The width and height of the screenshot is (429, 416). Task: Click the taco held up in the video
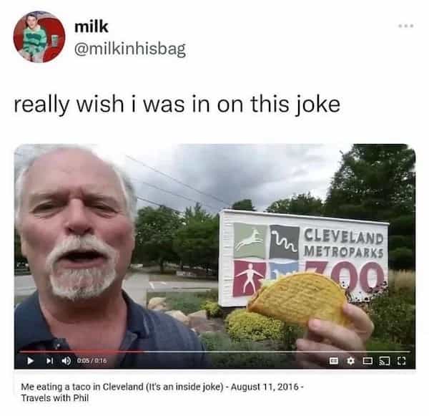(299, 299)
